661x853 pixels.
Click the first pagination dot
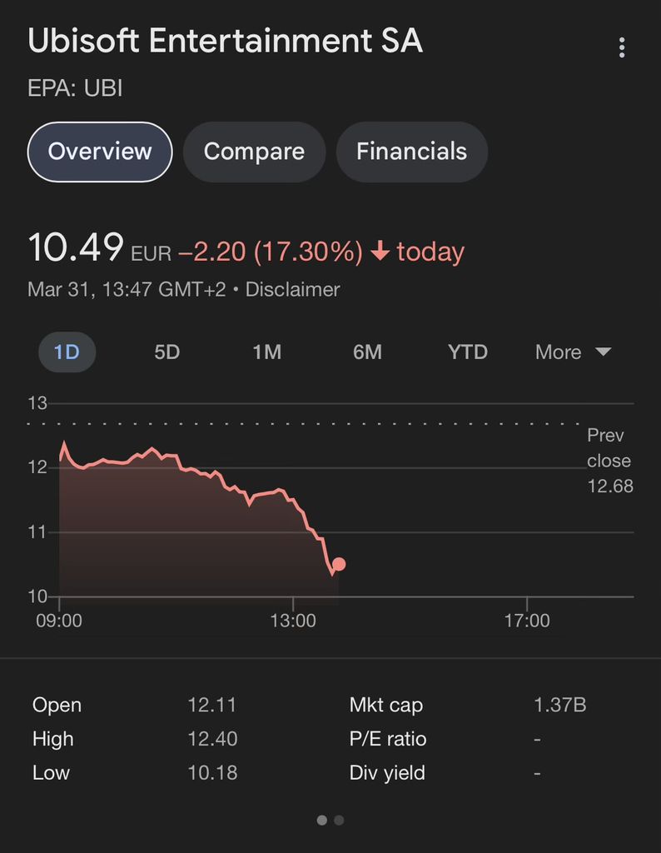pos(322,820)
